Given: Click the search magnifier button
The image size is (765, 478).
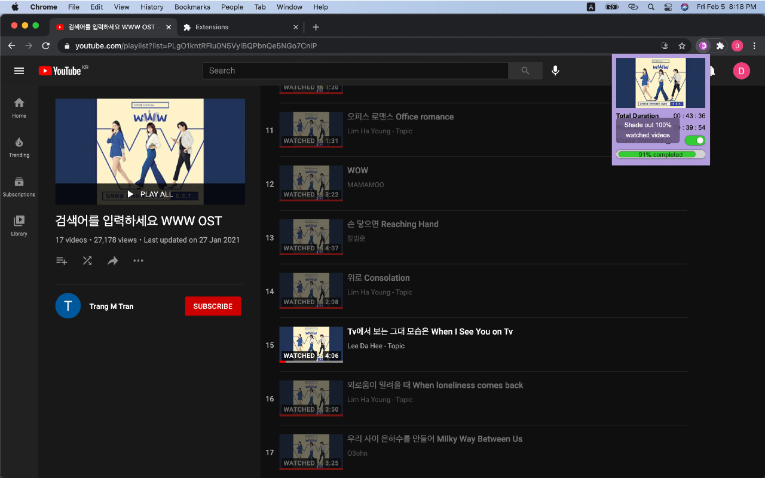Looking at the screenshot, I should [x=525, y=71].
